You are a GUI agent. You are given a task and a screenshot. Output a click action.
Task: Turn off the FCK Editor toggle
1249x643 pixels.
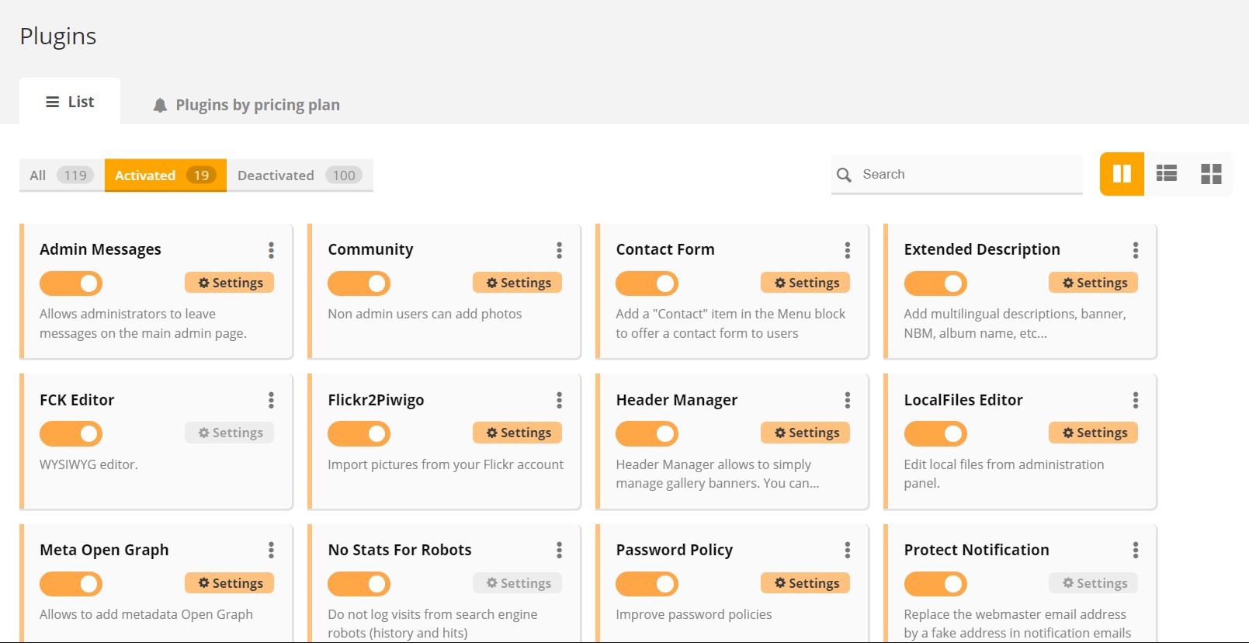pyautogui.click(x=71, y=433)
